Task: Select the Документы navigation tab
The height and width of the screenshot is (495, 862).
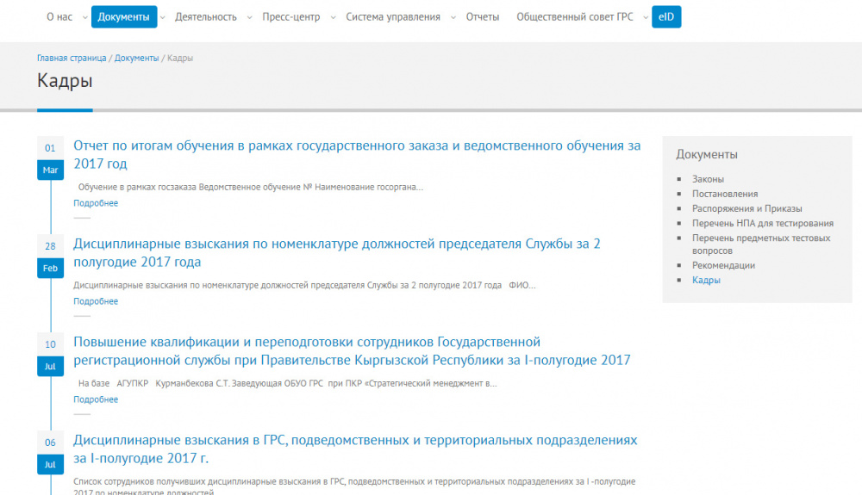Action: (x=123, y=17)
